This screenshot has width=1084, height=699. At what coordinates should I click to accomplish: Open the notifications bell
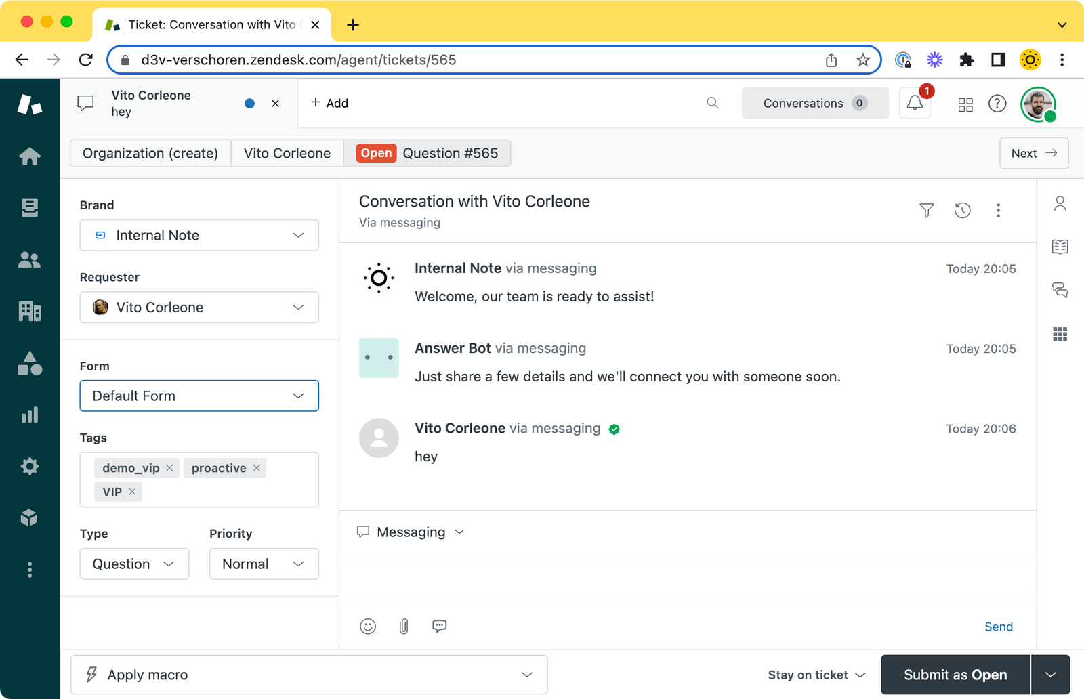coord(914,103)
